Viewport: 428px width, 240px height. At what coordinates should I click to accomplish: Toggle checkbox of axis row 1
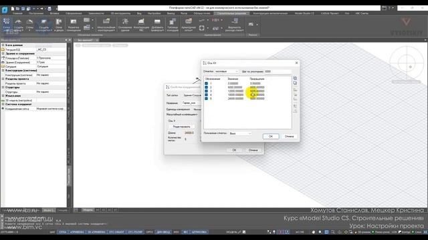coord(207,83)
